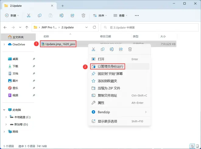Switch to large thumbnails view icon
Screen dimensions: 201x149
pyautogui.click(x=198, y=146)
